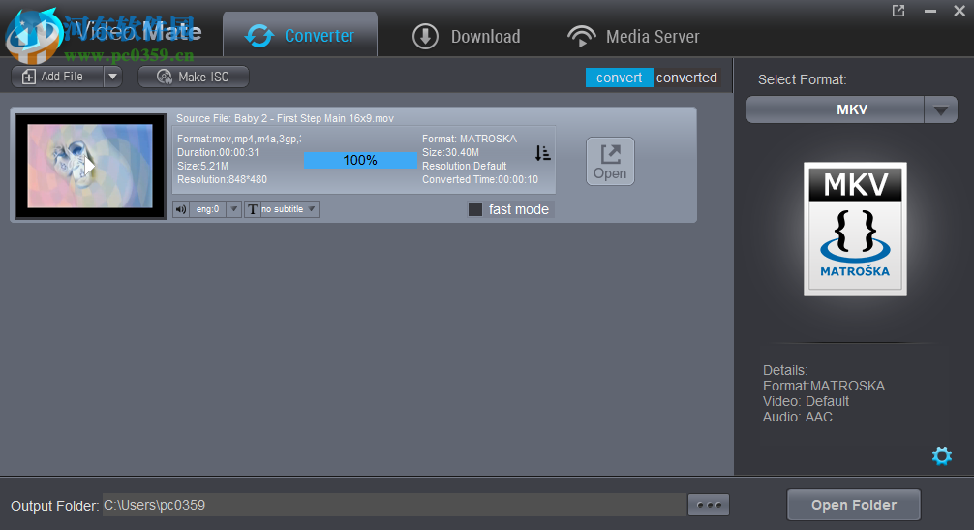Expand the Add File dropdown arrow
This screenshot has width=974, height=530.
[112, 77]
